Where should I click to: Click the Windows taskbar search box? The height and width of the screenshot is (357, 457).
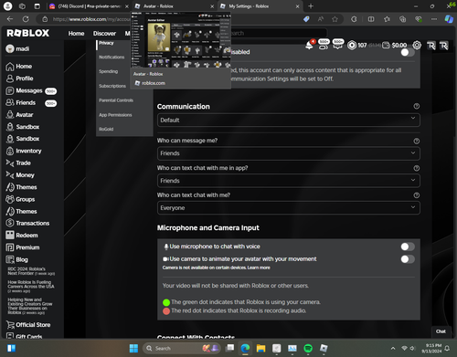click(x=182, y=348)
